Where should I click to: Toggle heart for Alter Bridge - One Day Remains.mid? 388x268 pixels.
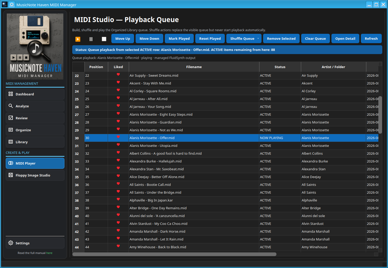coord(118,207)
